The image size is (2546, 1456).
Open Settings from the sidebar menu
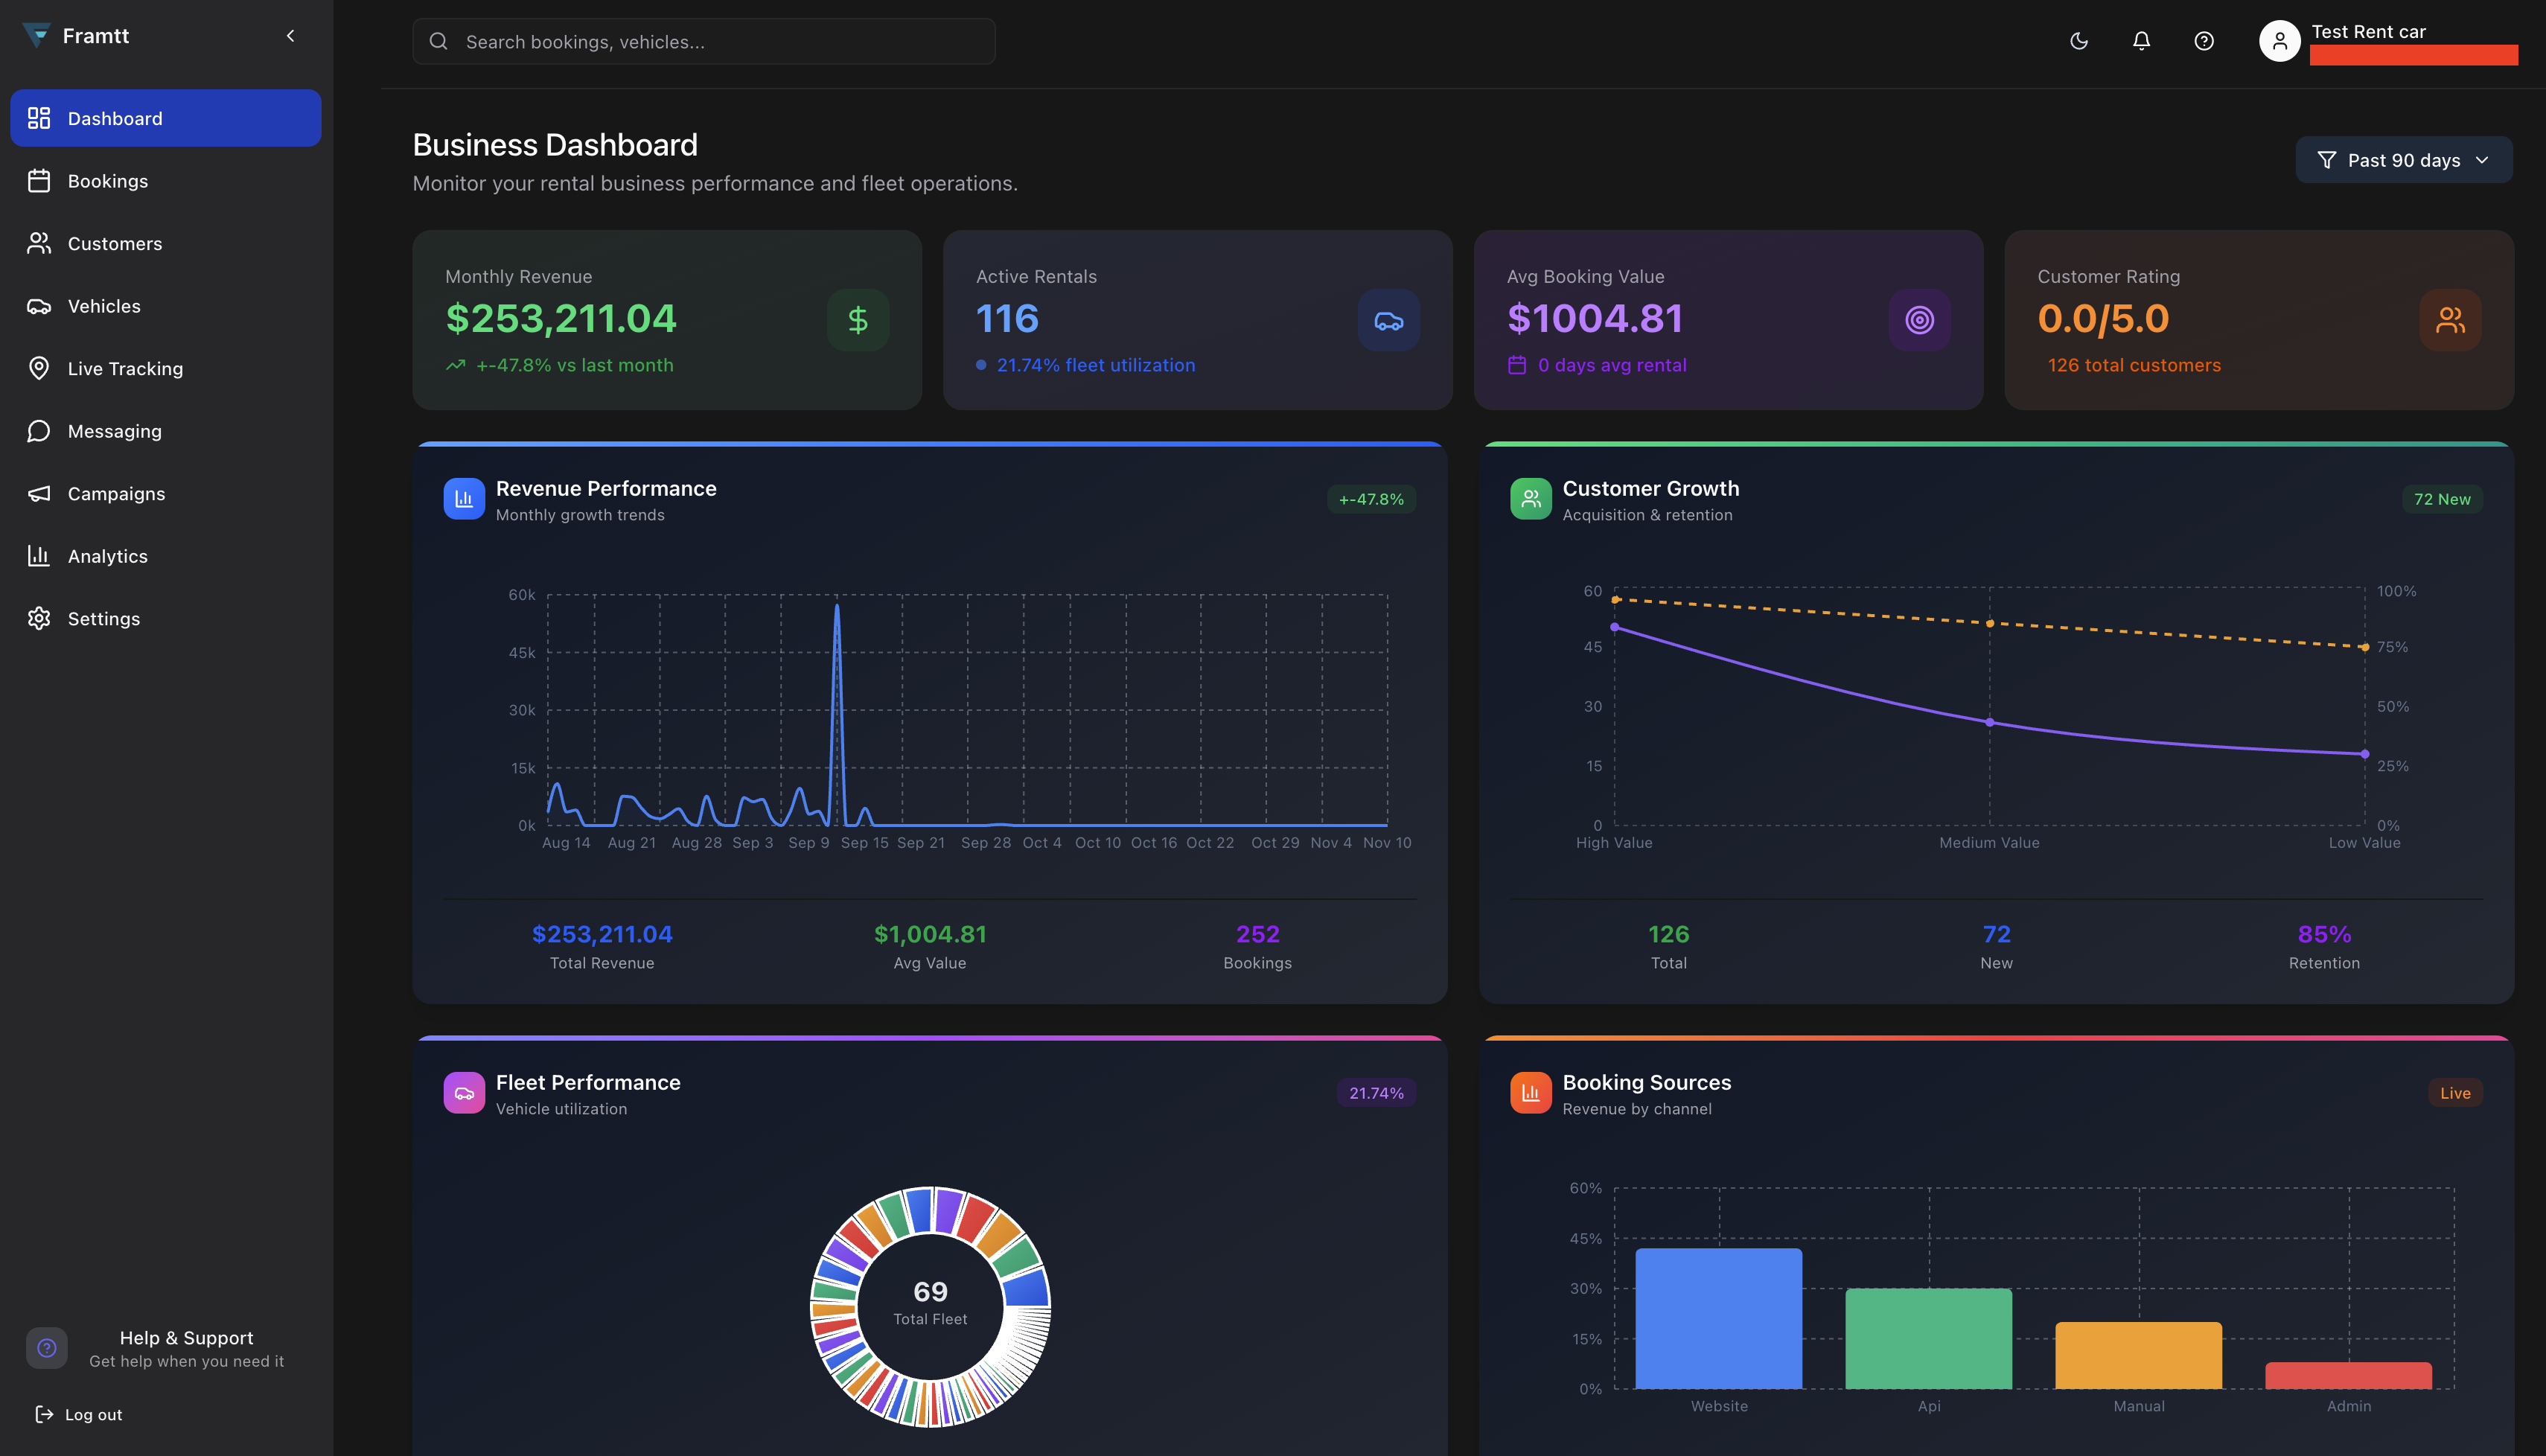102,618
